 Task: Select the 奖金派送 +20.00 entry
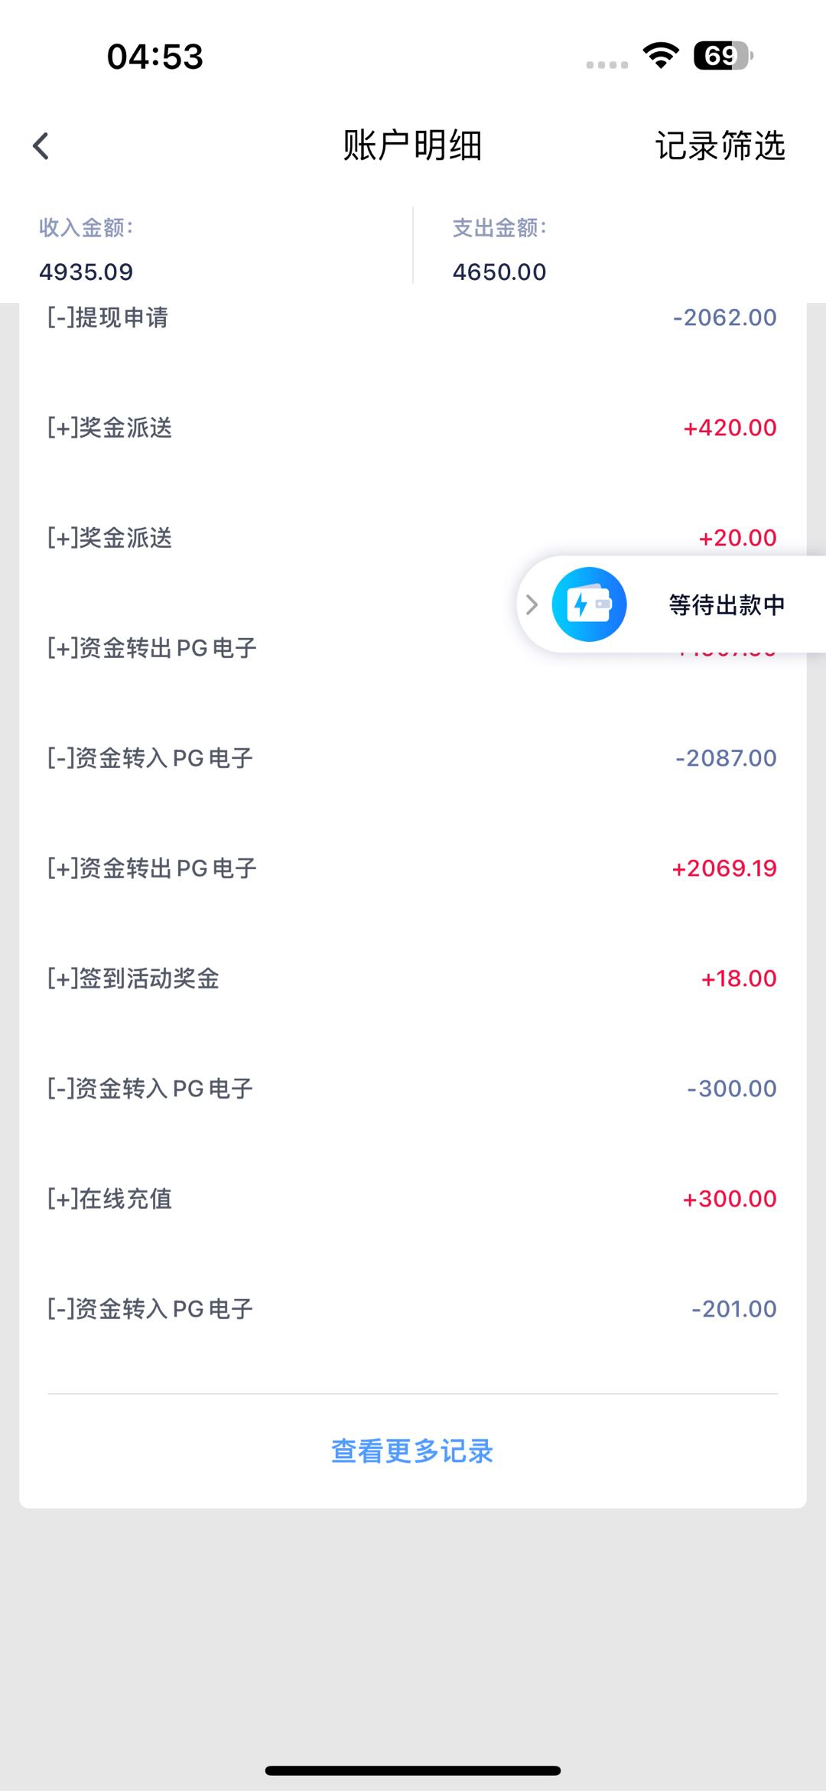pyautogui.click(x=306, y=538)
